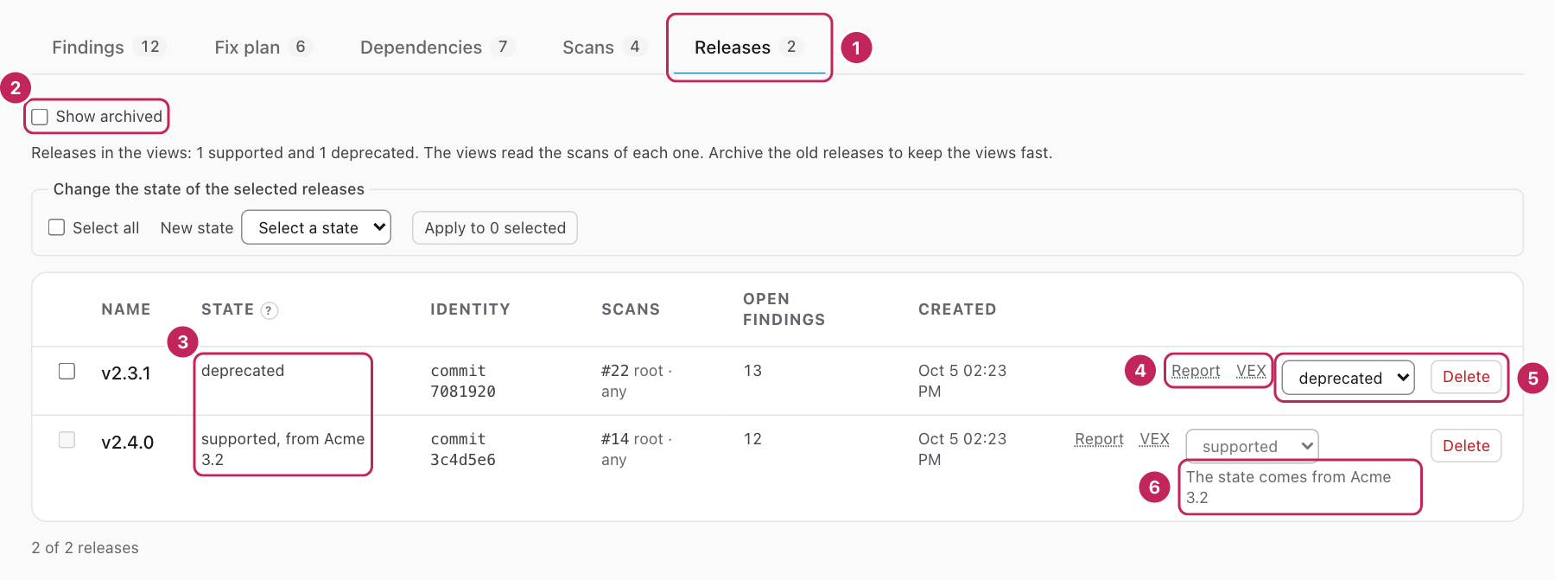Click the commit 7081920 identity cell
The image size is (1555, 580).
(x=463, y=381)
